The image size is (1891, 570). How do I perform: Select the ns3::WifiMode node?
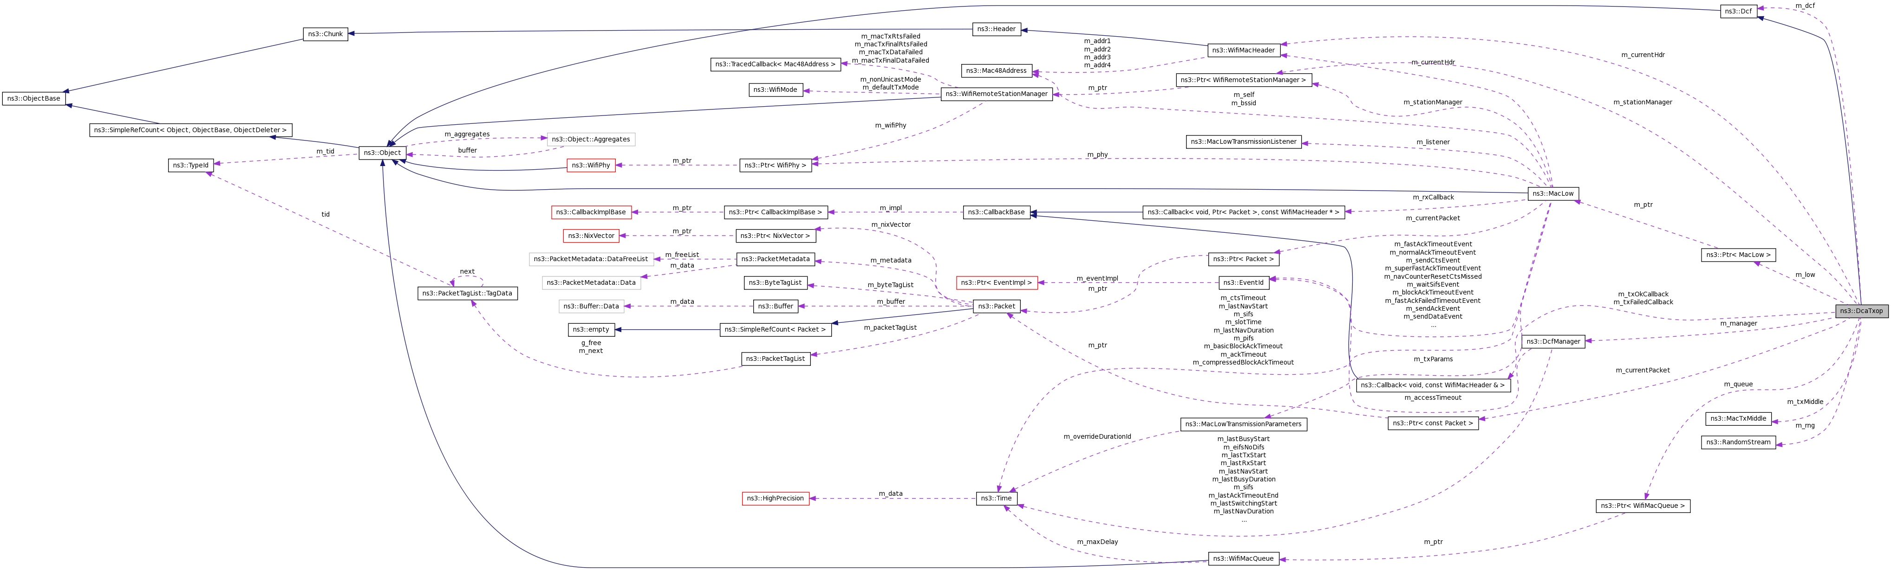[x=776, y=90]
